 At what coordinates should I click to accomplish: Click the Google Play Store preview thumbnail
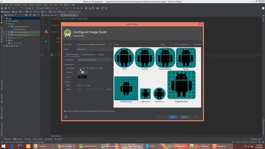point(181,85)
